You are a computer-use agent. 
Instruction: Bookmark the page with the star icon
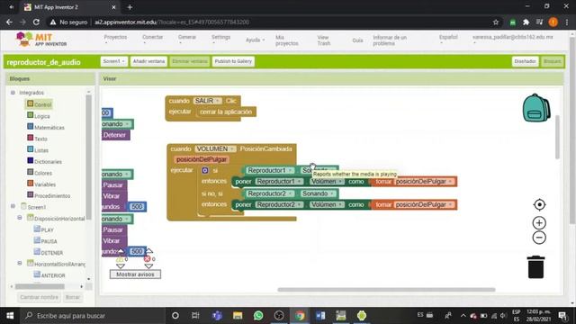496,22
